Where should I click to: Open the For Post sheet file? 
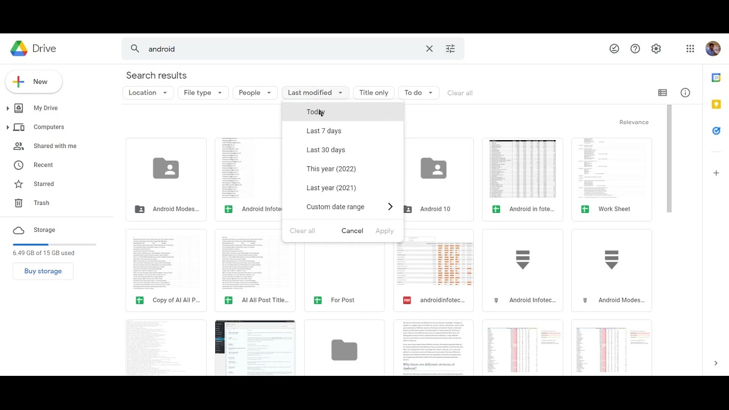click(x=345, y=270)
